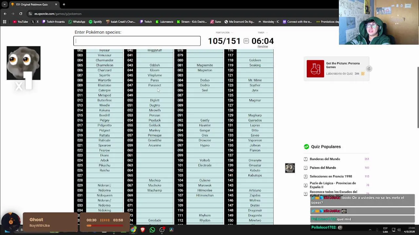Click the WhatsApp icon in the taskbar
This screenshot has height=235, width=419.
pos(152,230)
